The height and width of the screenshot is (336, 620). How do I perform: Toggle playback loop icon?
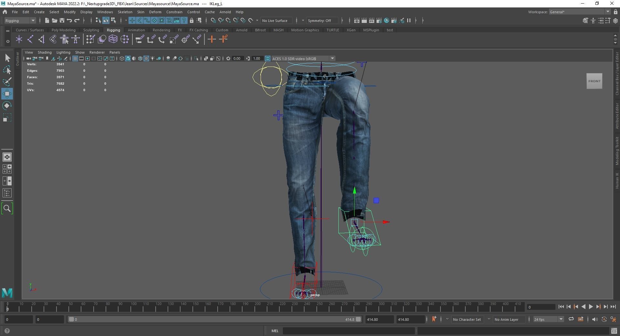[571, 319]
